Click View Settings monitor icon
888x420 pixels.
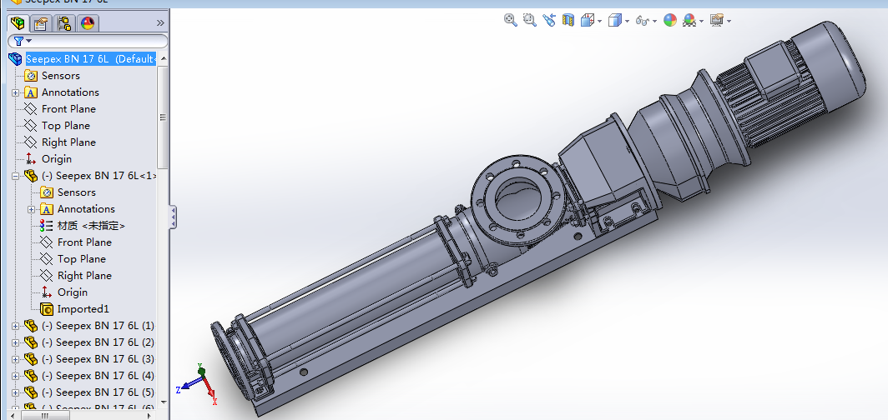pos(717,21)
